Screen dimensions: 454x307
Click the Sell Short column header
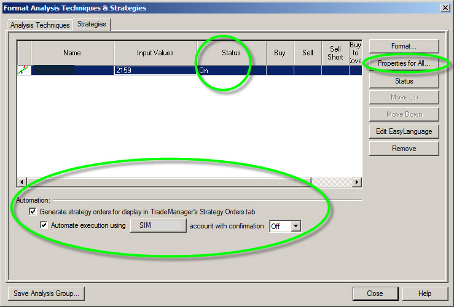click(335, 53)
